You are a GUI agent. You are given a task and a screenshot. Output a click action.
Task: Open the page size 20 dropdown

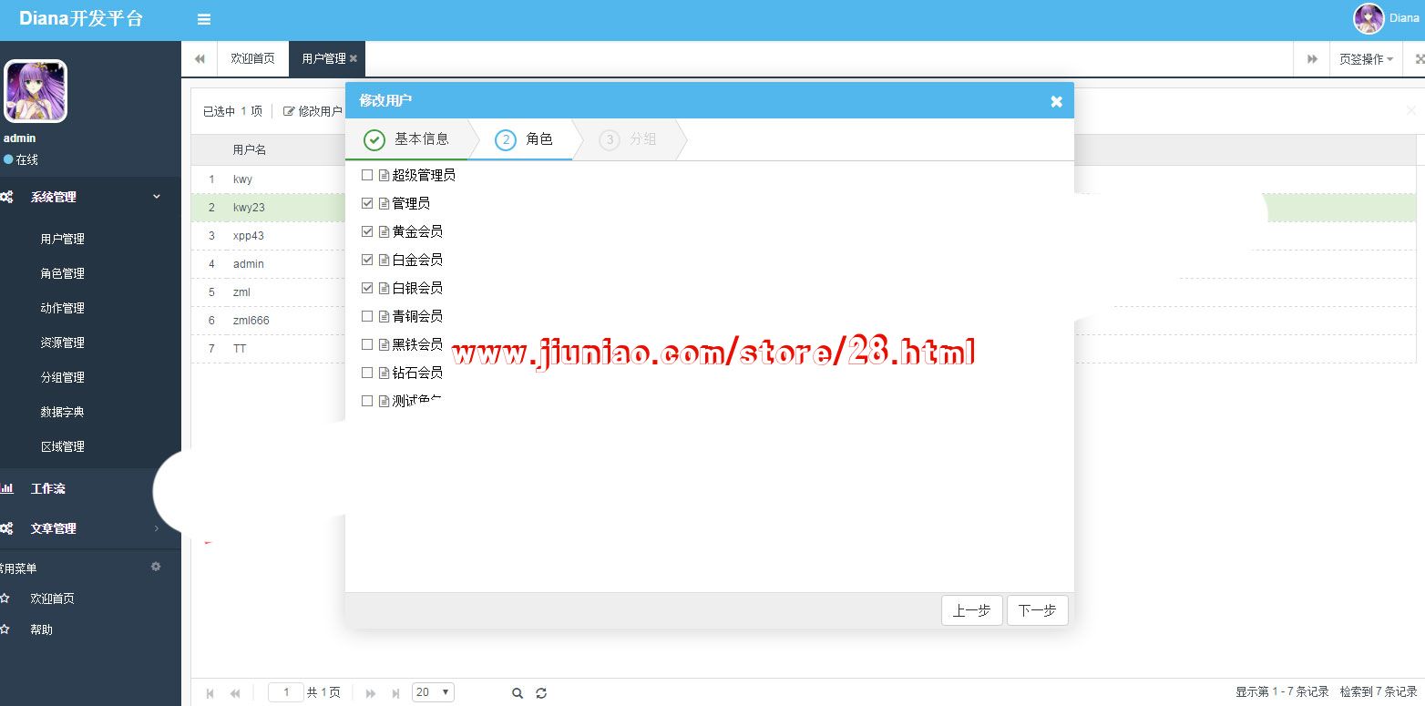[x=433, y=692]
